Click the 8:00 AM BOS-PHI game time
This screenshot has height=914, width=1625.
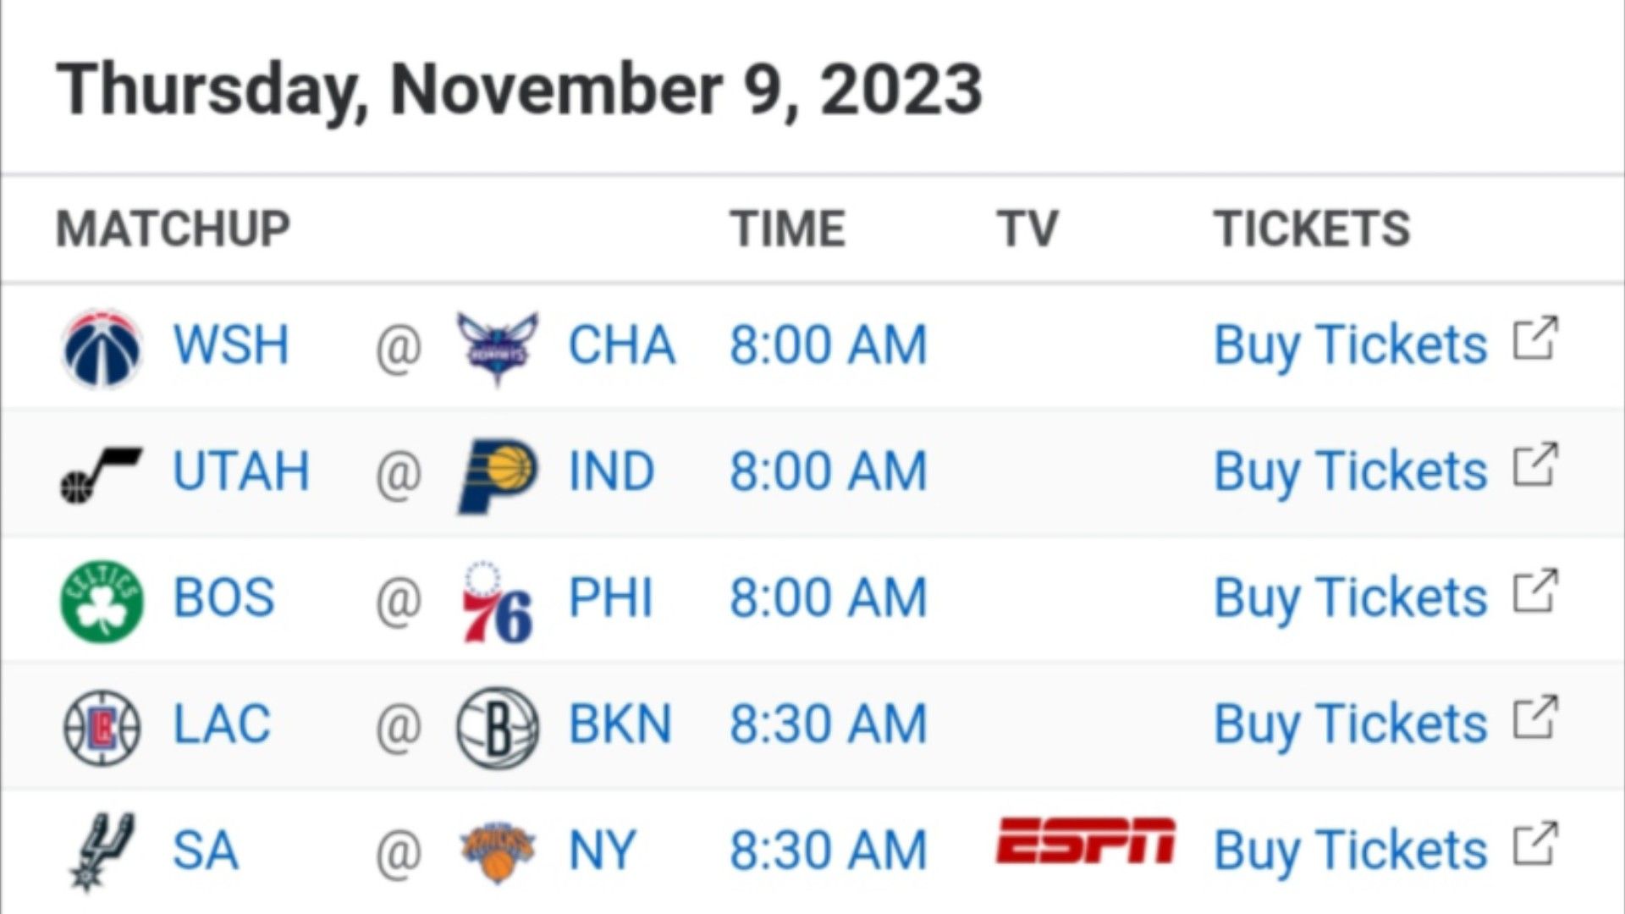point(829,598)
